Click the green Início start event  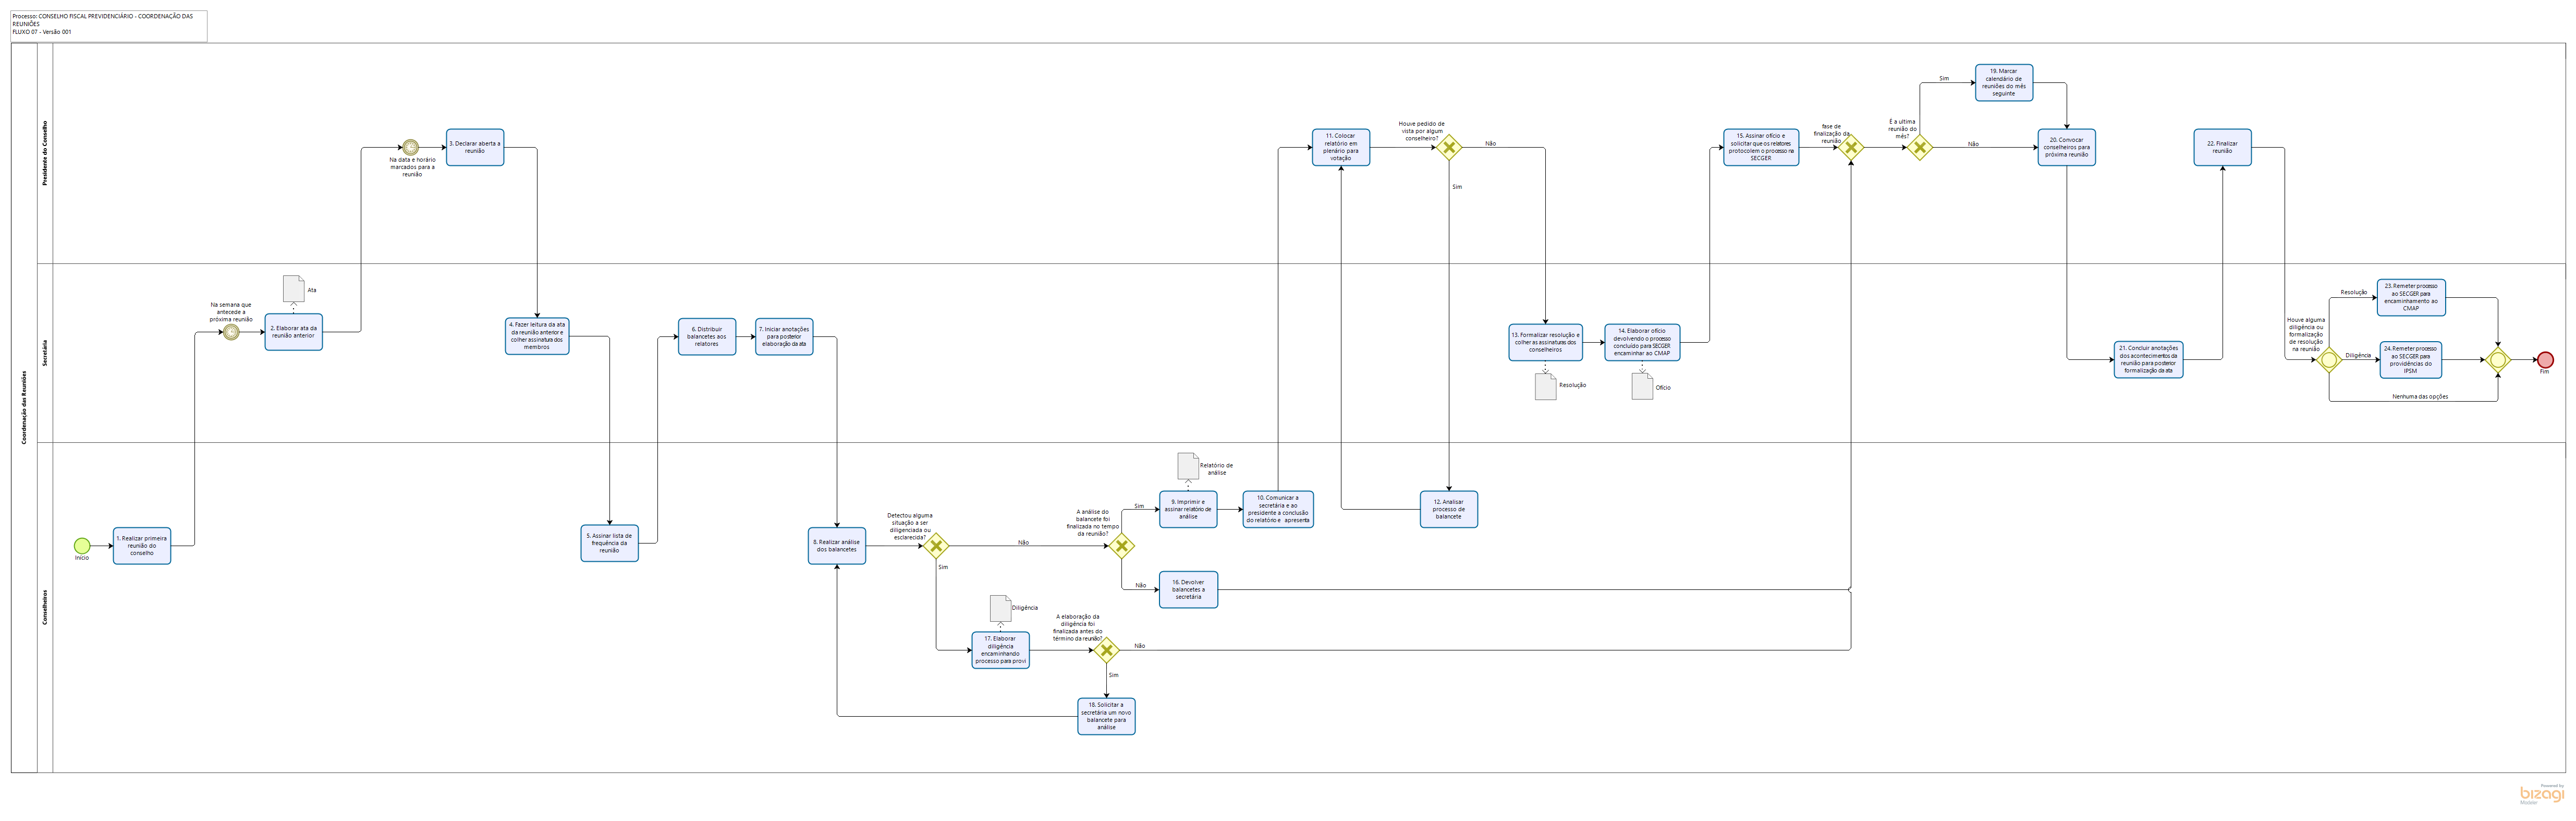[82, 546]
